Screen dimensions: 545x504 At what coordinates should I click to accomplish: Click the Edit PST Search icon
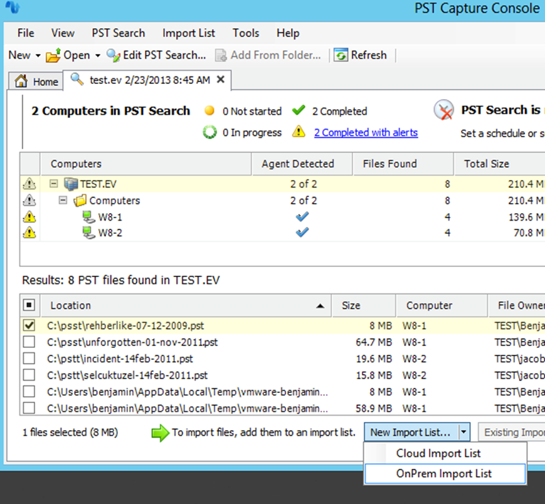tap(114, 56)
